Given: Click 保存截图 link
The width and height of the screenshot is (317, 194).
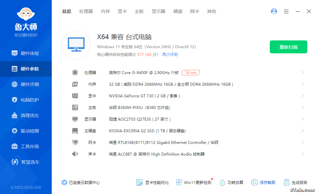Looking at the screenshot, I should click(x=263, y=182).
